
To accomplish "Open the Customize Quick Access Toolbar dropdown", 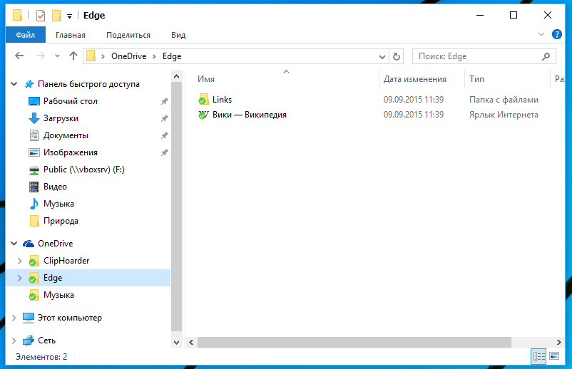I will [x=69, y=16].
